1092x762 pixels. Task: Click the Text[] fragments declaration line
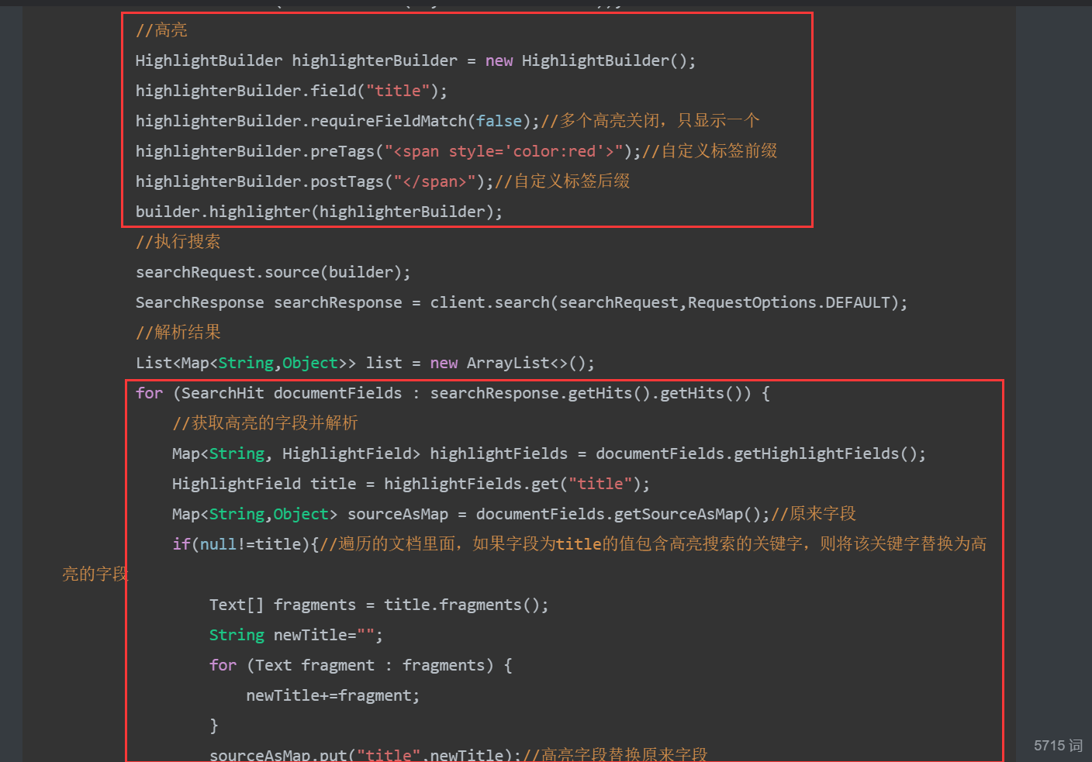click(x=378, y=605)
